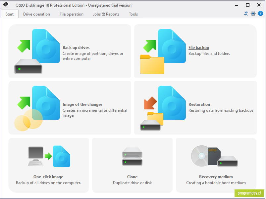Switch to the Start tab
The image size is (266, 199).
pos(10,14)
